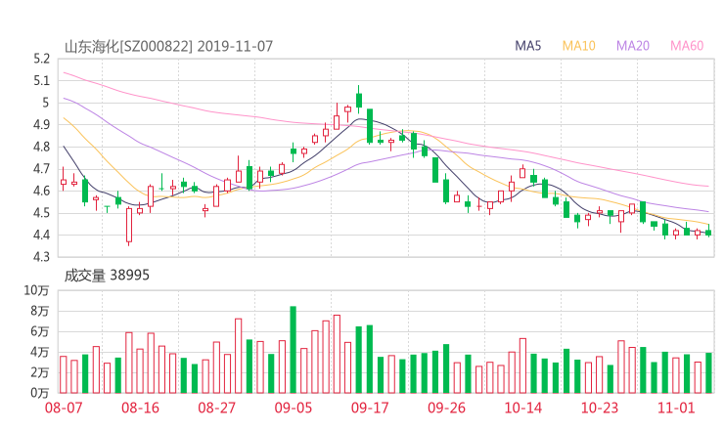Click the chart title 山东海化[SZ000822] 2019-11-07

pos(168,47)
